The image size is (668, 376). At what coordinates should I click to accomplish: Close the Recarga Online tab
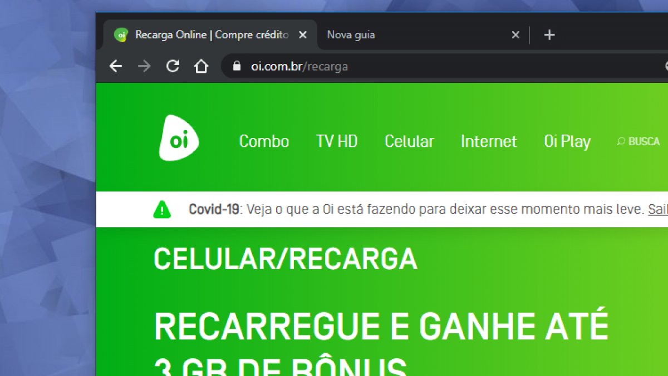[x=303, y=35]
